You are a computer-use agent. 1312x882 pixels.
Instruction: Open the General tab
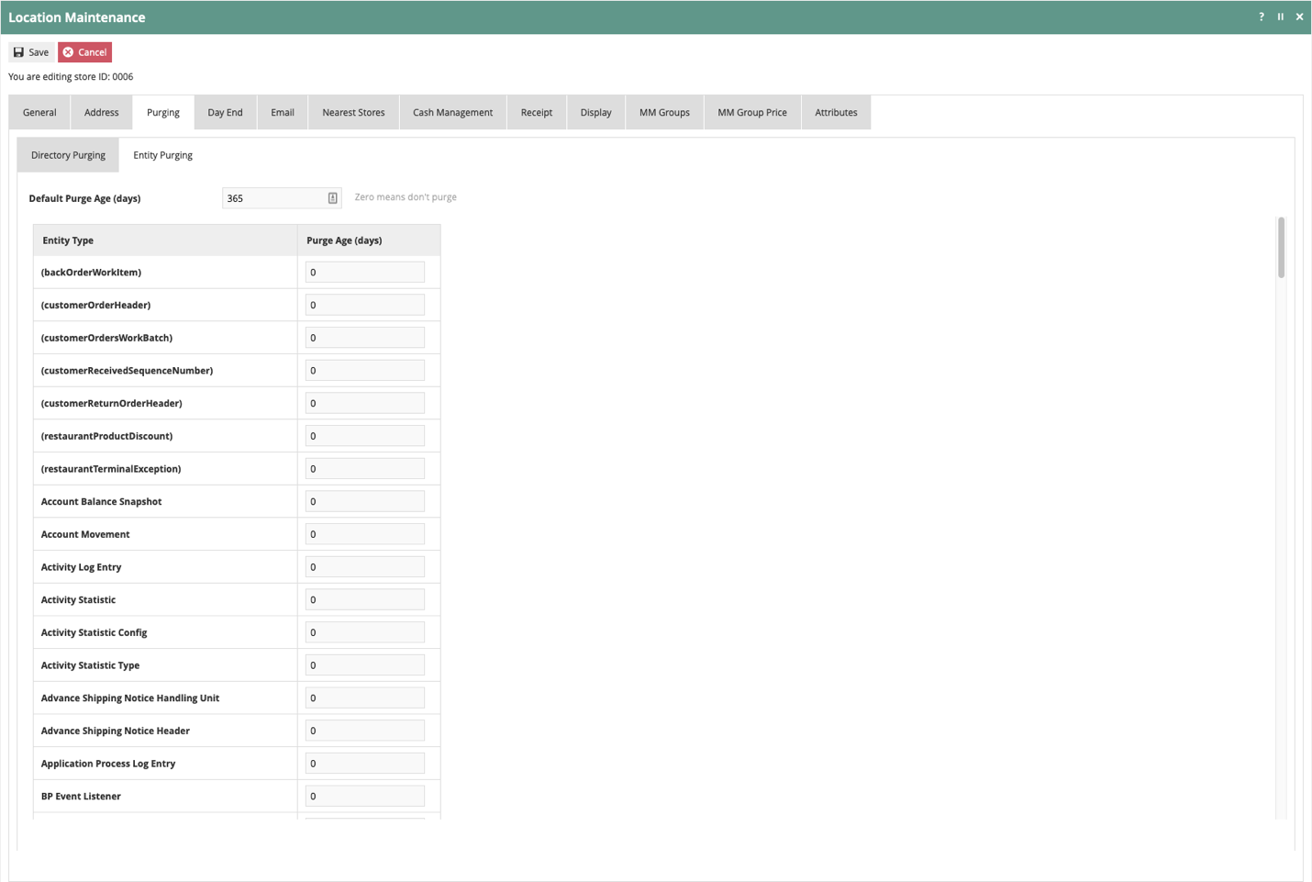coord(39,112)
